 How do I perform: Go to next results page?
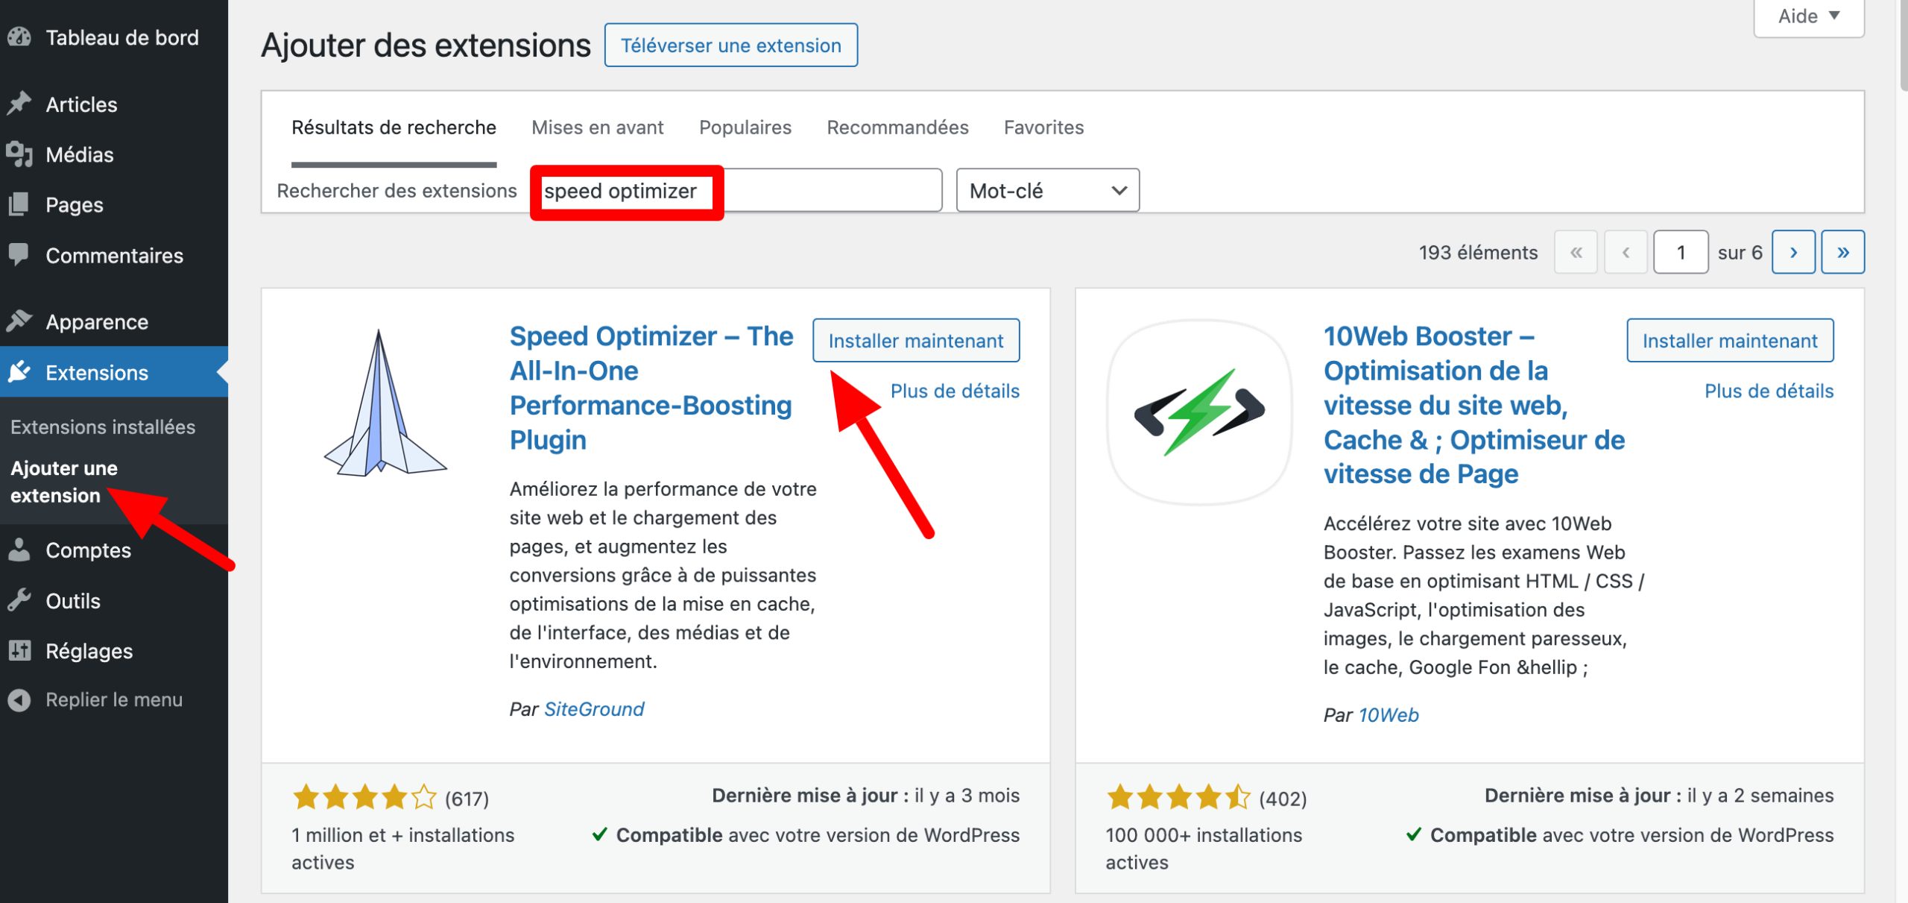(x=1793, y=253)
